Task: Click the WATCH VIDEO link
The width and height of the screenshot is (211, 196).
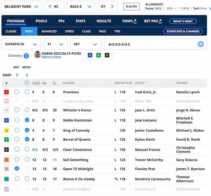Action: pos(51,57)
